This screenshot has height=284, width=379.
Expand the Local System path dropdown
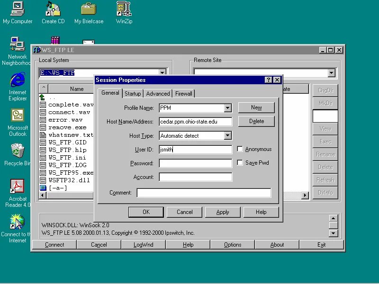[x=162, y=72]
